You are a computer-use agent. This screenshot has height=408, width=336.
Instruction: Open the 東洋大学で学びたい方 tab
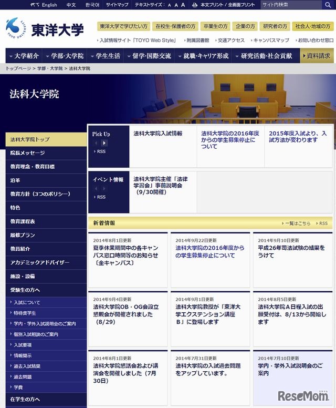click(124, 26)
